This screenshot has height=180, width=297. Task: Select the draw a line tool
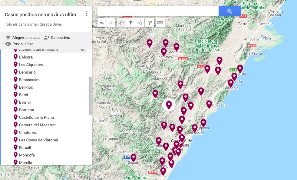tap(140, 23)
